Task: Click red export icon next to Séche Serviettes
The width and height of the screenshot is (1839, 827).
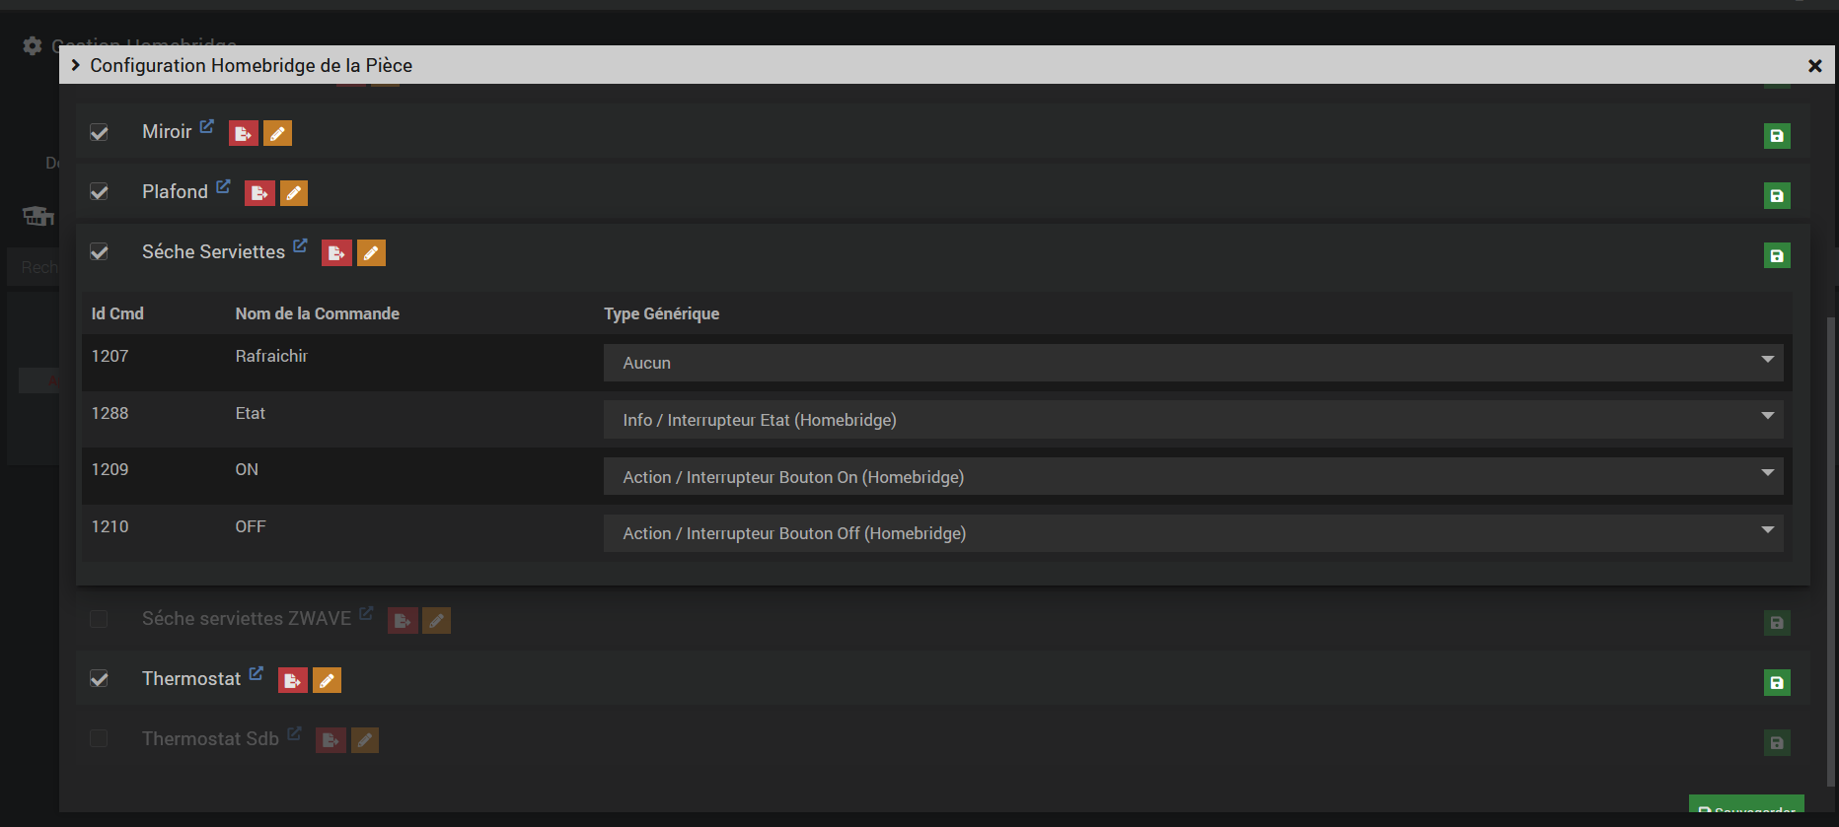Action: pyautogui.click(x=335, y=253)
